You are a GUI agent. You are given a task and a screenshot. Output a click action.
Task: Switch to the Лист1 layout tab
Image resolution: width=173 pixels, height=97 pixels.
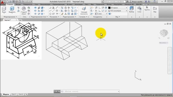(x=14, y=94)
